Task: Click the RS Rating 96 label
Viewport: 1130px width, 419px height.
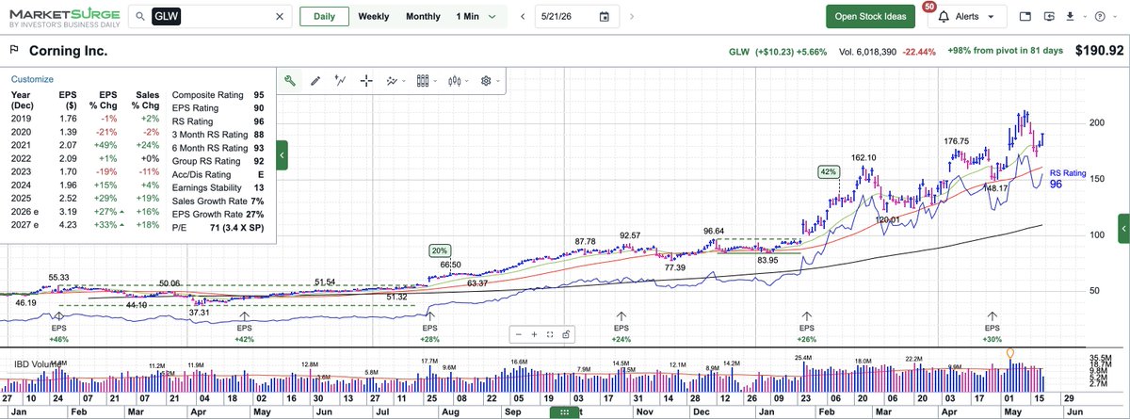Action: click(1068, 179)
